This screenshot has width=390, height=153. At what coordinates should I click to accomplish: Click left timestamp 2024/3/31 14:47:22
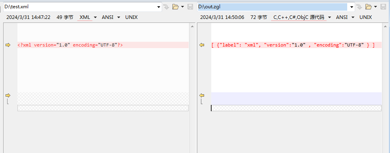(x=29, y=17)
